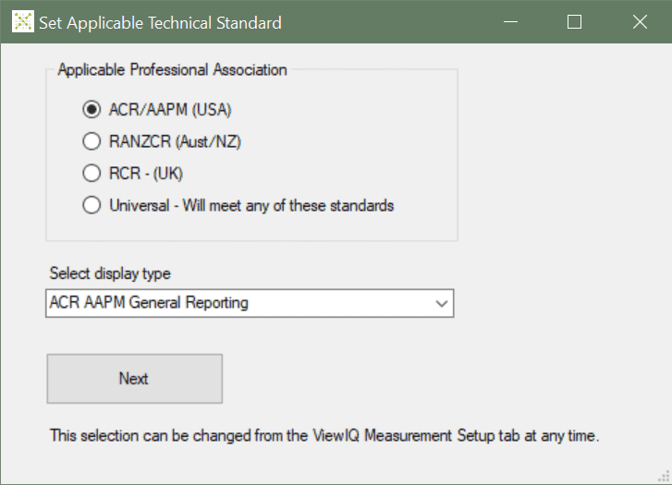Click the ViewIQ app icon in title bar

22,22
